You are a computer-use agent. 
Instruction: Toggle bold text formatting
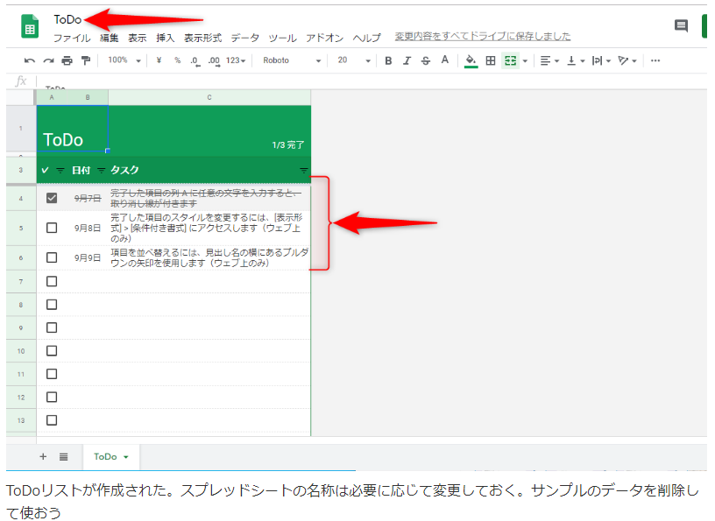(x=388, y=60)
